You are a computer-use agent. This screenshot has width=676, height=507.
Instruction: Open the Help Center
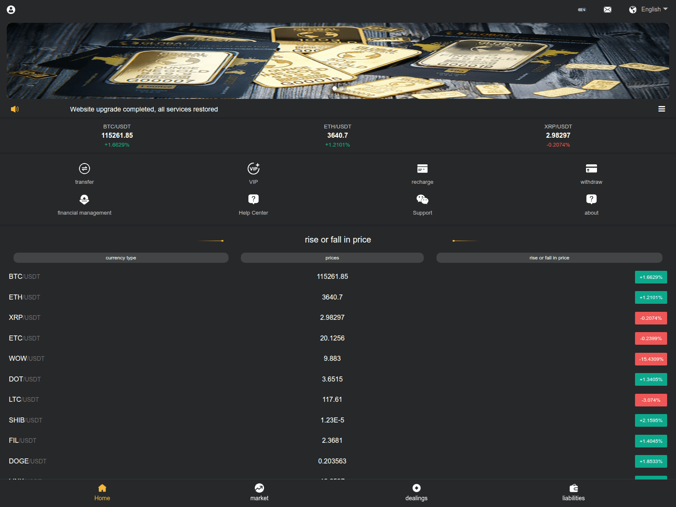pyautogui.click(x=253, y=199)
